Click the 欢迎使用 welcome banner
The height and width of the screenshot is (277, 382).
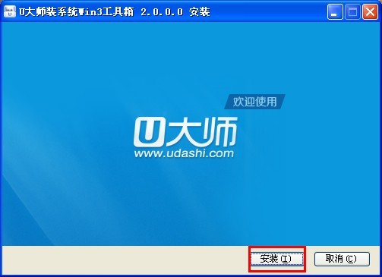255,102
